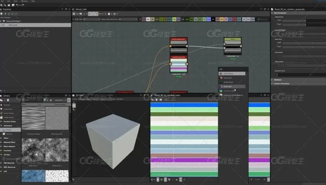This screenshot has height=185, width=326.
Task: Expand the PBR Materials category
Action: point(1,163)
